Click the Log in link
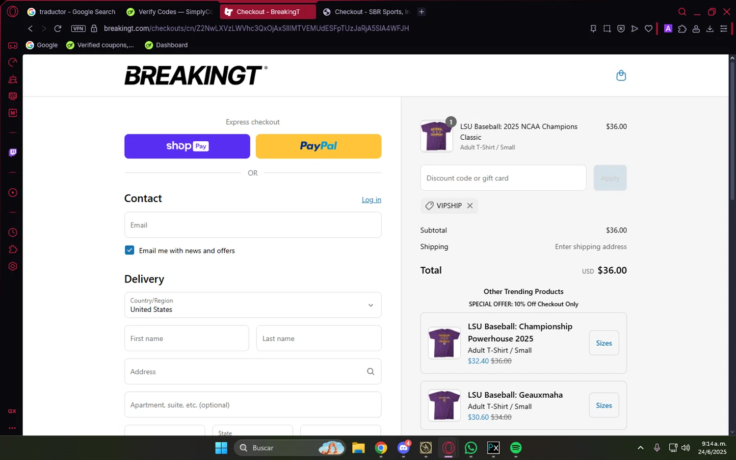 (371, 200)
